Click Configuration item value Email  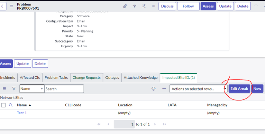pos(81,21)
